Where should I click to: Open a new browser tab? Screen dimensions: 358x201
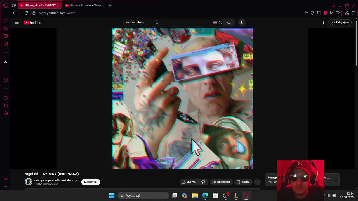click(x=110, y=5)
